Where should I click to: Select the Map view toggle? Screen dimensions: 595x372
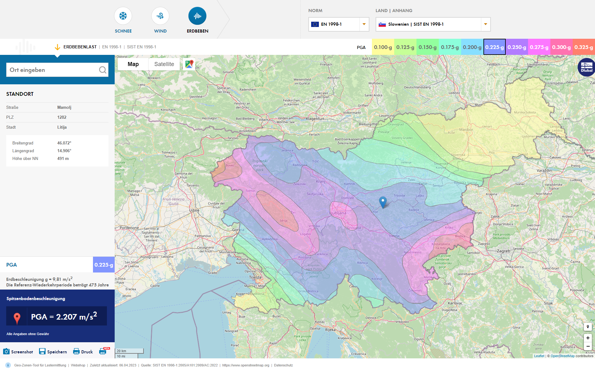(x=133, y=64)
